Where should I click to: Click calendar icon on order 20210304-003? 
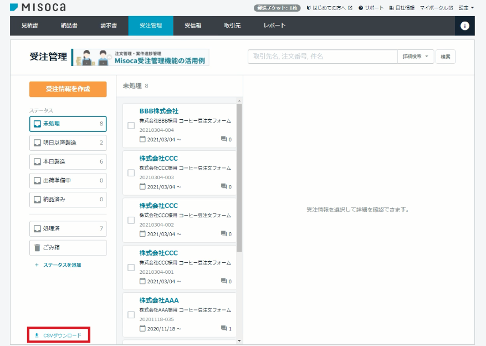coord(142,186)
